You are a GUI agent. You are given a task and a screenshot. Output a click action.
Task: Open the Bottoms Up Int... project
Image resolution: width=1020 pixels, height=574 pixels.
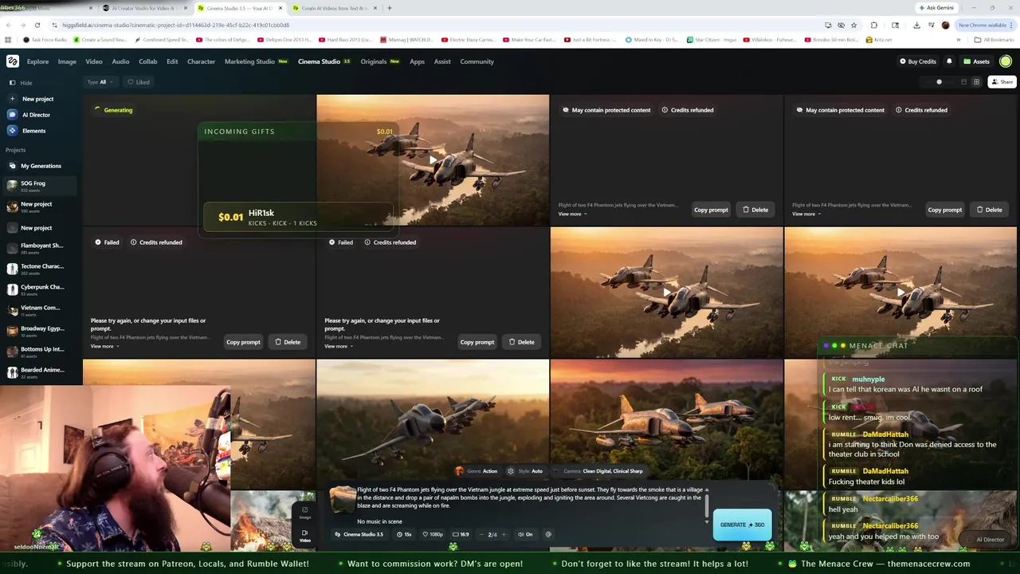40,352
